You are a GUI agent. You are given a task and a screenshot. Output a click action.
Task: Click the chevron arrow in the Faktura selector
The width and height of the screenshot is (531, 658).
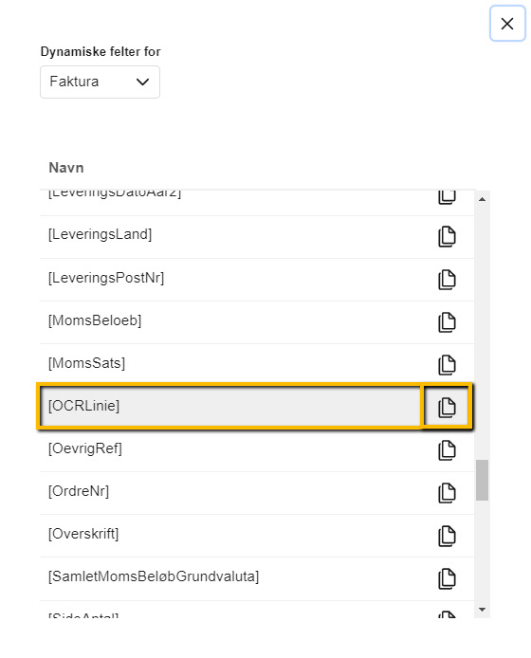(143, 82)
